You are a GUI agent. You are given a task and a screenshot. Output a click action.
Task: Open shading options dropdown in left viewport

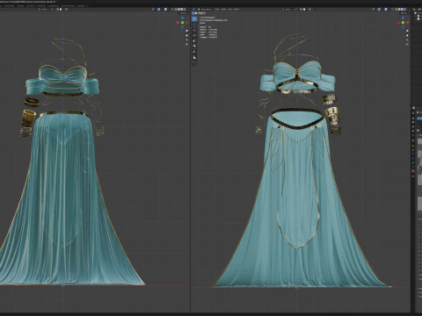(187, 9)
